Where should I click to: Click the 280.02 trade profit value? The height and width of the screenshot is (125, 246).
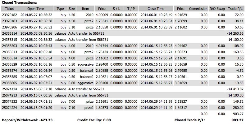238,108
